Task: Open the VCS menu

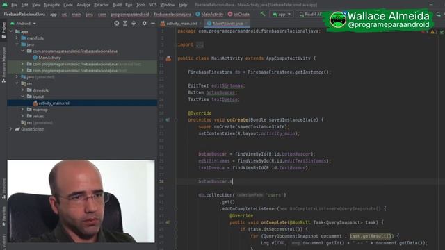Action: 153,5
